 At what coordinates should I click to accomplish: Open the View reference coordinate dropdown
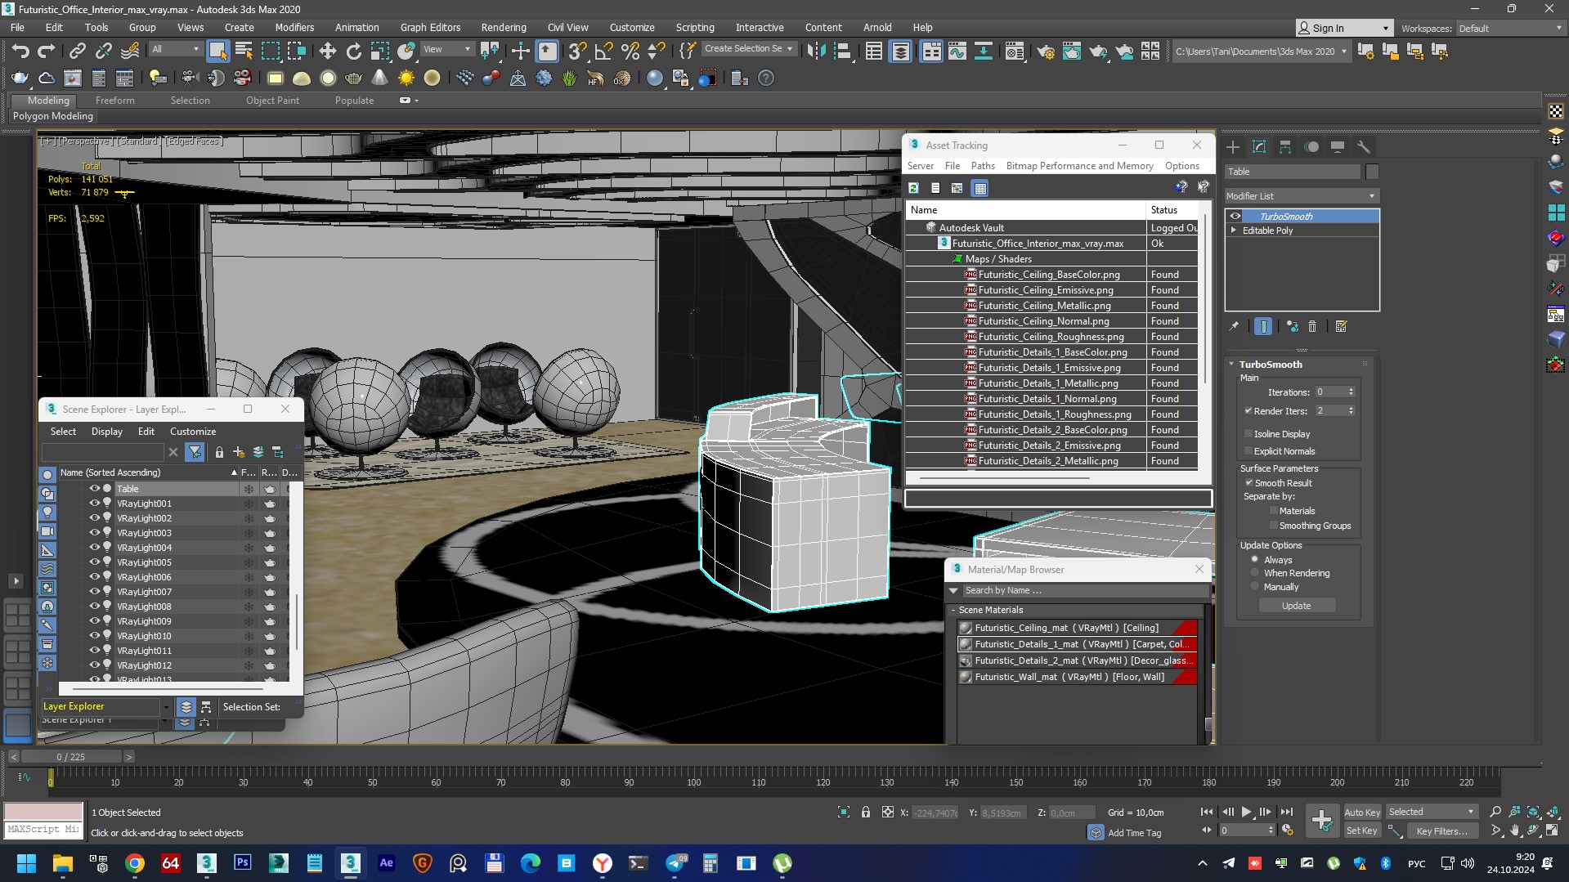[x=446, y=49]
